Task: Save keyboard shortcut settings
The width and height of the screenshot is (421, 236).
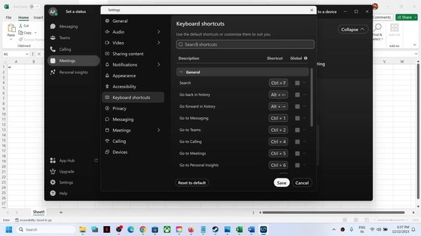Action: 282,183
